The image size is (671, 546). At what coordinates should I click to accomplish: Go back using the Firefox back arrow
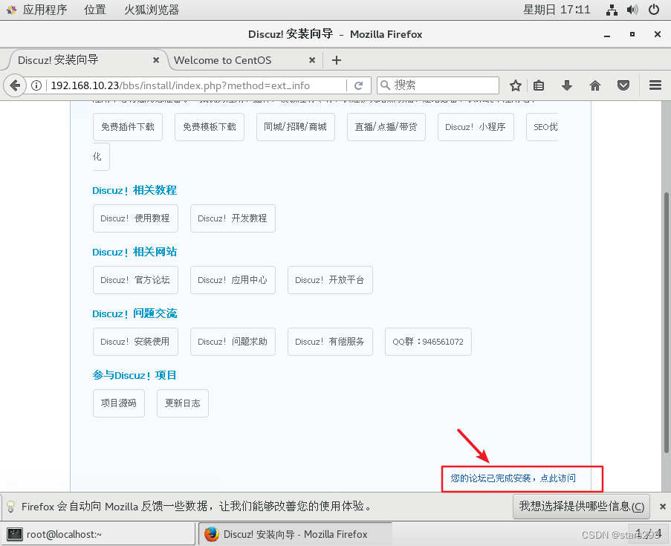coord(15,85)
